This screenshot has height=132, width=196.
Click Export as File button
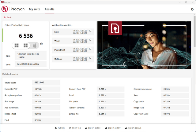(x=93, y=128)
